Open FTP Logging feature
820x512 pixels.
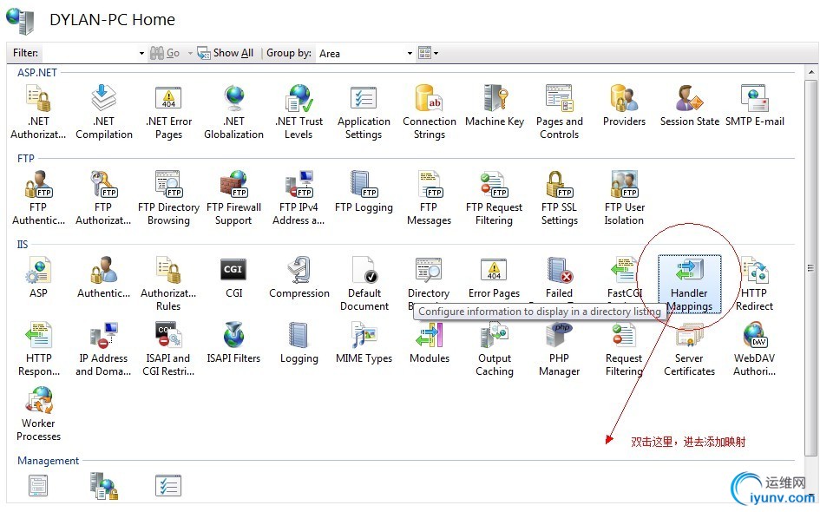click(x=364, y=192)
